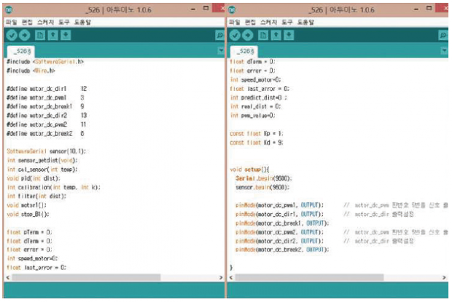The width and height of the screenshot is (452, 302).
Task: Click 'int sensor_getdist(void);' line
Action: 42,160
